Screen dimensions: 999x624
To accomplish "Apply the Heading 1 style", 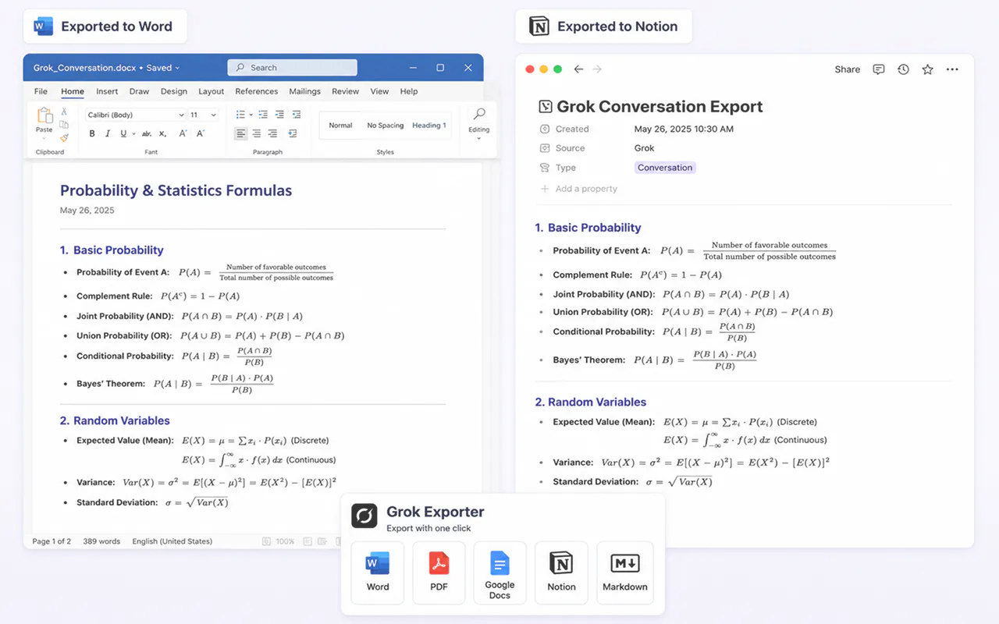I will click(x=428, y=125).
